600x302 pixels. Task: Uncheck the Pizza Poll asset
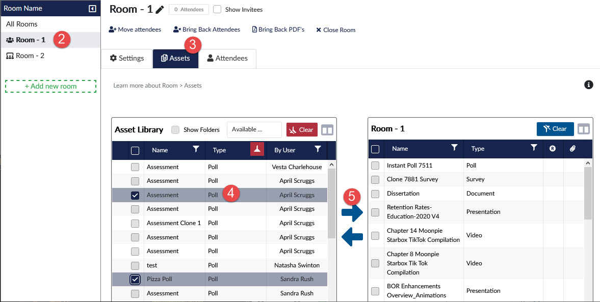[x=135, y=279]
